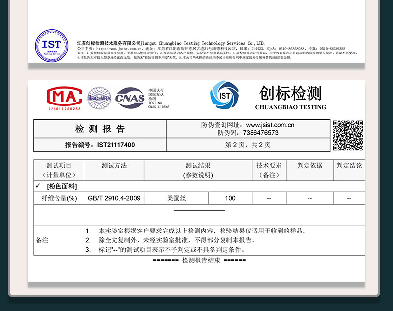Select report number IST21117400

coord(116,145)
